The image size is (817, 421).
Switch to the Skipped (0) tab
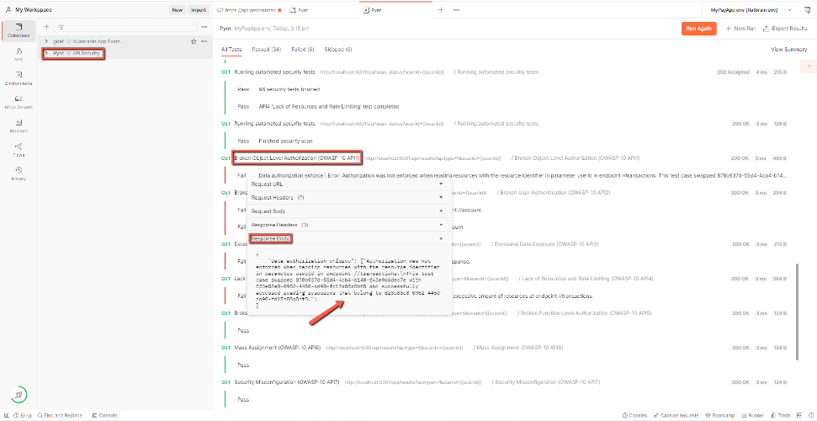tap(338, 50)
